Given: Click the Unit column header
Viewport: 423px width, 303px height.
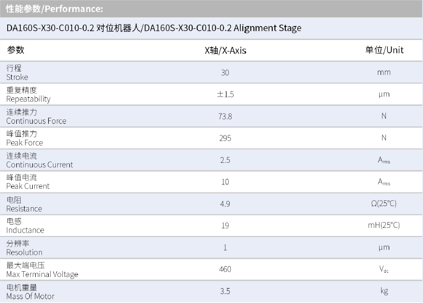Looking at the screenshot, I should [384, 50].
